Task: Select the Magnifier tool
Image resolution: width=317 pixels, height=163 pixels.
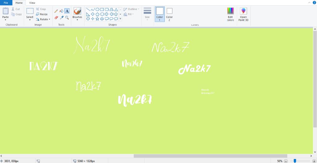Action: coord(67,18)
